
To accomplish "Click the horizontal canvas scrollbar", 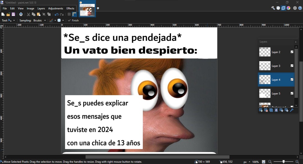I will (157, 157).
